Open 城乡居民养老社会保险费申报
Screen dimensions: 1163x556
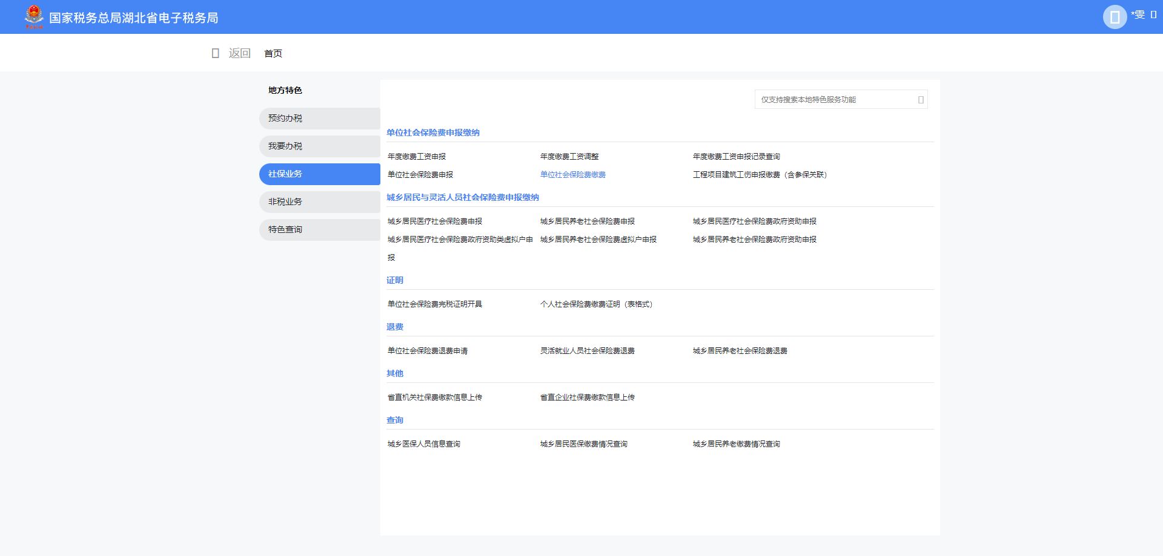588,221
